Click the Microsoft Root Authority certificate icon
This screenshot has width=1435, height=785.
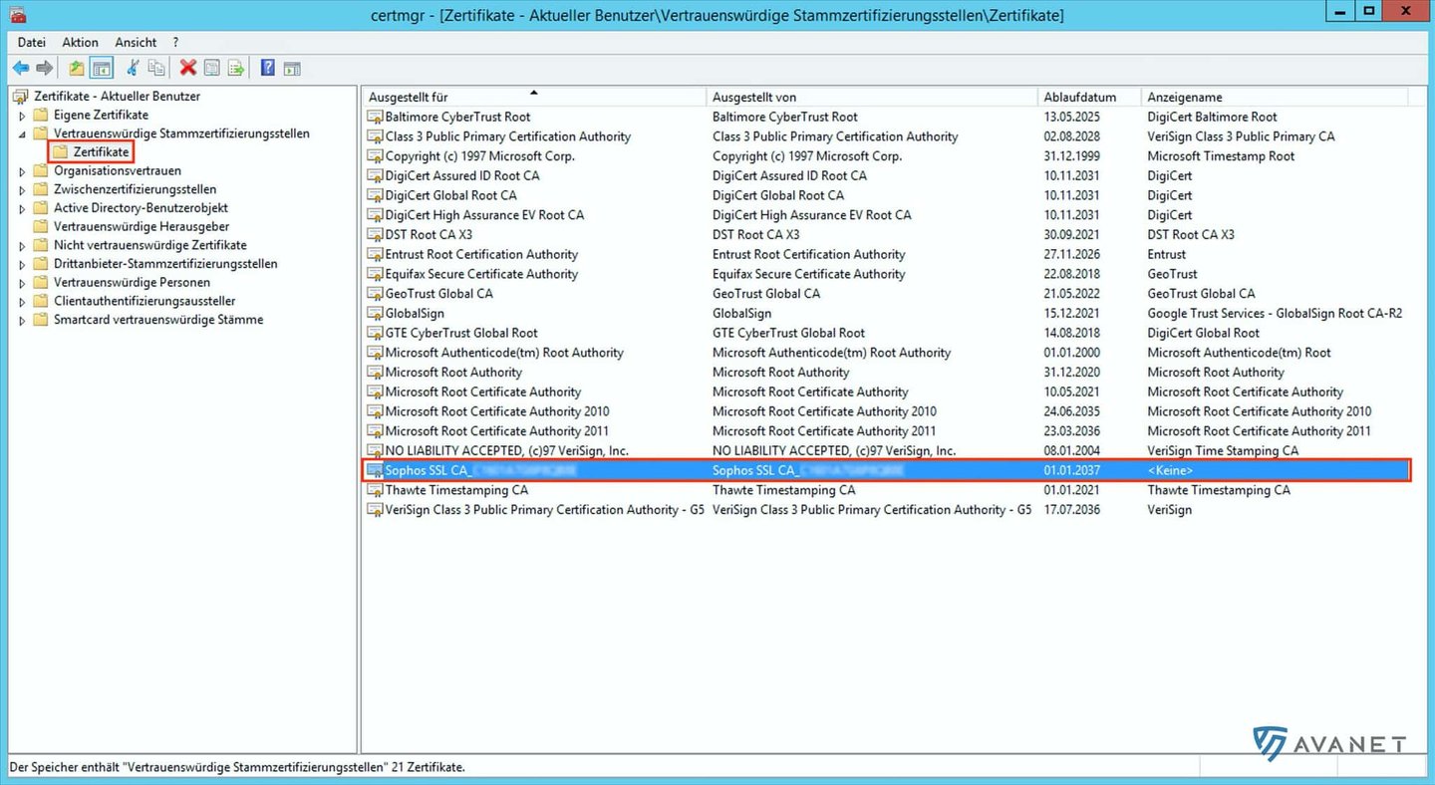(x=375, y=373)
